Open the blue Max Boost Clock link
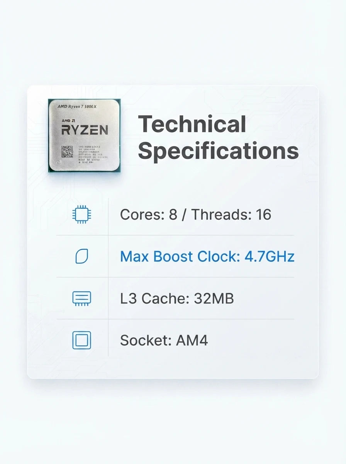The height and width of the screenshot is (464, 346). [x=207, y=256]
